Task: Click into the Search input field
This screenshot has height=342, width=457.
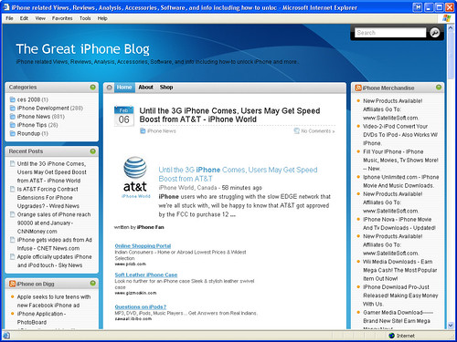Action: 390,33
